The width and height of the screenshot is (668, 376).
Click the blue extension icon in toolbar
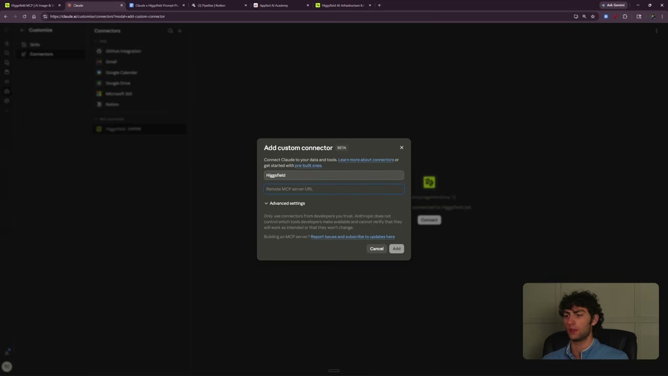point(606,16)
